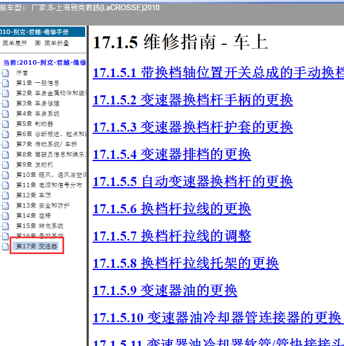Select the highlighted 第17章 变速器 chapter
344x346 pixels.
(x=36, y=246)
